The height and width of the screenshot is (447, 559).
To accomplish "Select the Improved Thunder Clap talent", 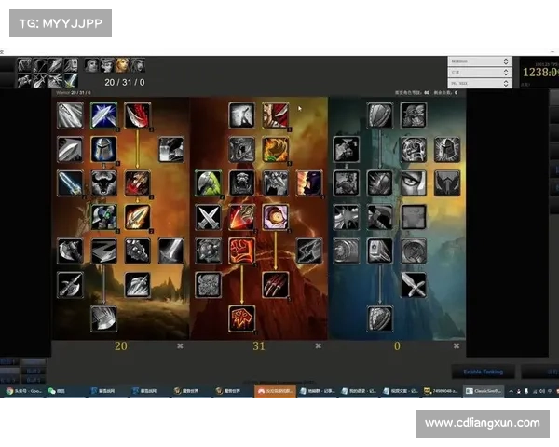I will pyautogui.click(x=171, y=149).
